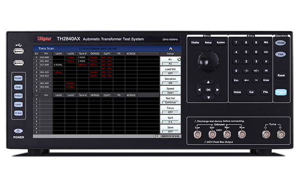Click the USB status icon beside timestamp
The image size is (299, 183).
(157, 136)
